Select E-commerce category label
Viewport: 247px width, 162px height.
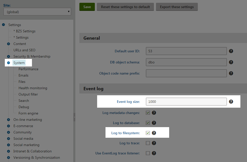click(x=23, y=126)
